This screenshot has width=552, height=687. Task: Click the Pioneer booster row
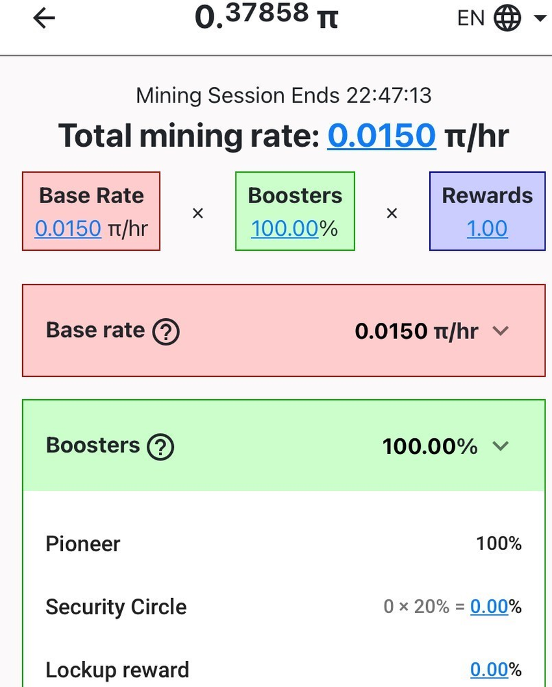click(284, 543)
